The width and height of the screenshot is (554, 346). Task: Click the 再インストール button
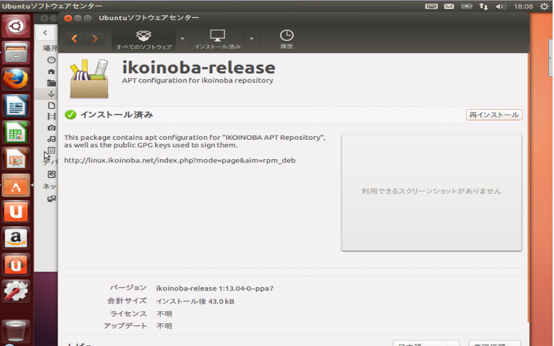point(494,115)
